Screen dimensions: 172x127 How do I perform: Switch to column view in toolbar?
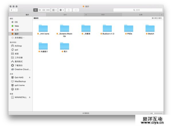44,10
